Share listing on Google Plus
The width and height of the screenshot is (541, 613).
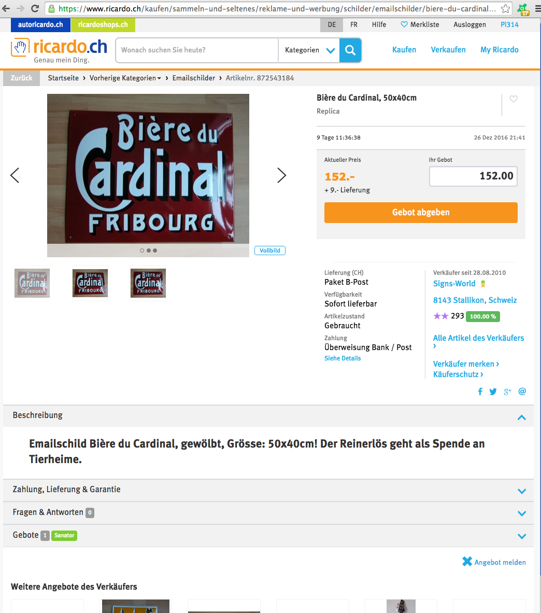[x=507, y=392]
